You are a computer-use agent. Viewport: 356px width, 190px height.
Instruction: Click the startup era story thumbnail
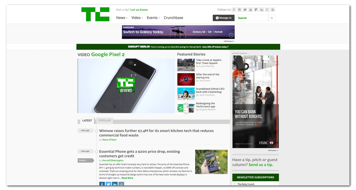(x=186, y=79)
